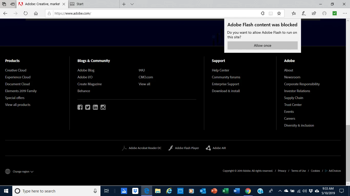Click the Share page icon

(x=314, y=13)
